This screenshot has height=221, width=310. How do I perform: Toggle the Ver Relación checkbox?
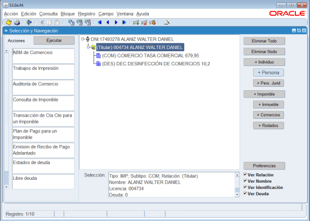245,175
